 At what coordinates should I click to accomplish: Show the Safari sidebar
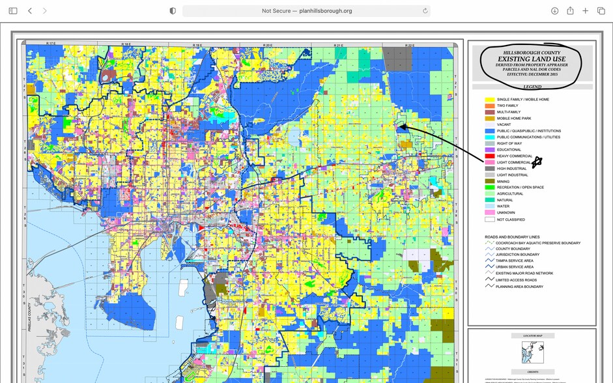[x=13, y=11]
